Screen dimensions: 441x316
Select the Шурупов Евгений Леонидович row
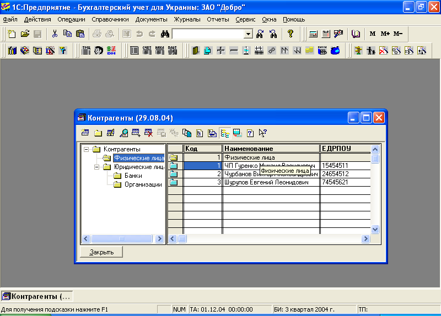269,182
